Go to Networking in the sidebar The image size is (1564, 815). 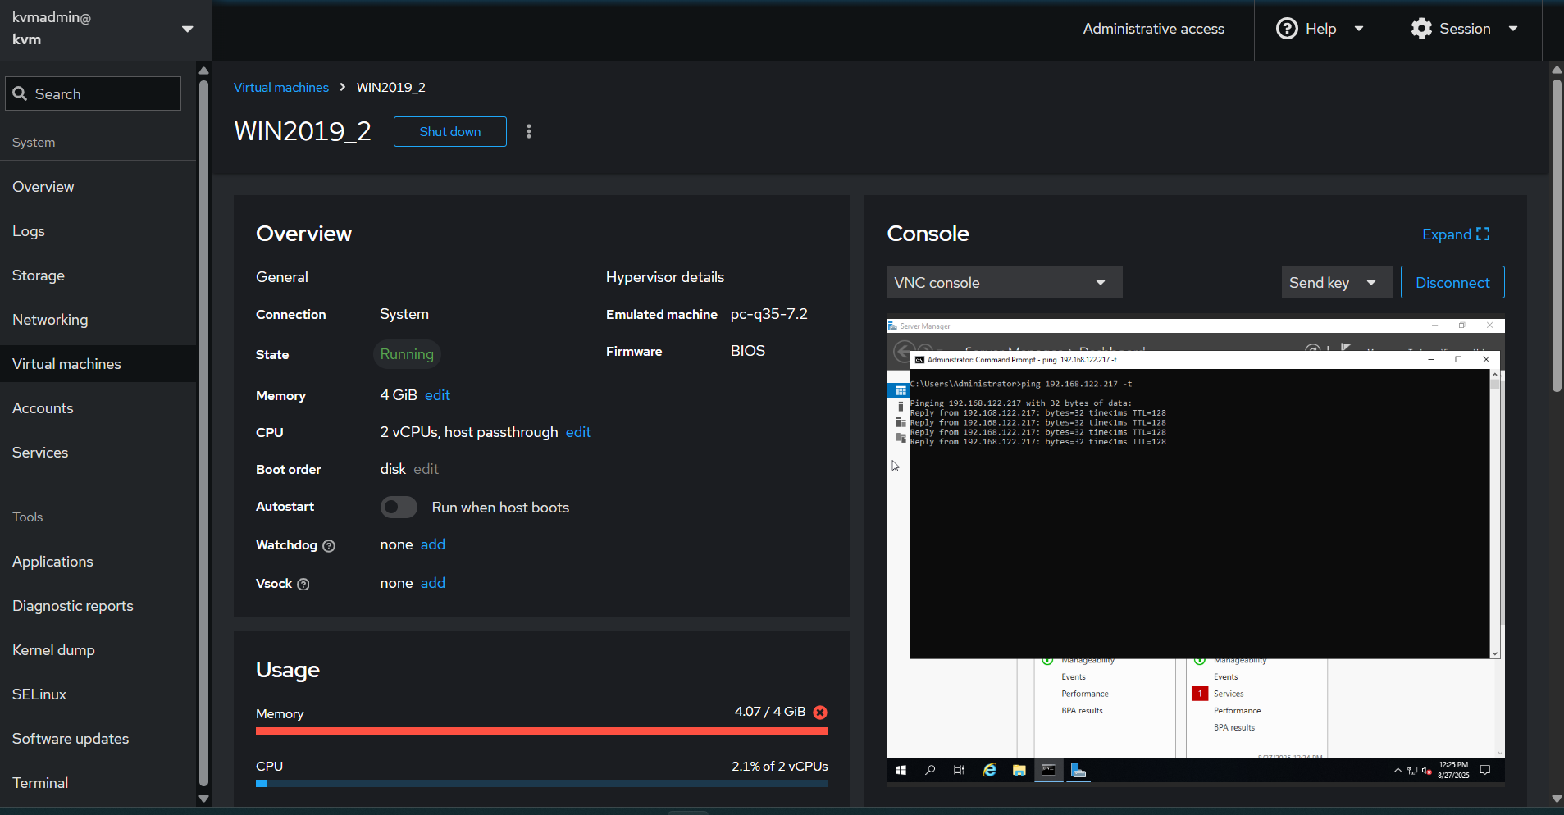click(50, 320)
